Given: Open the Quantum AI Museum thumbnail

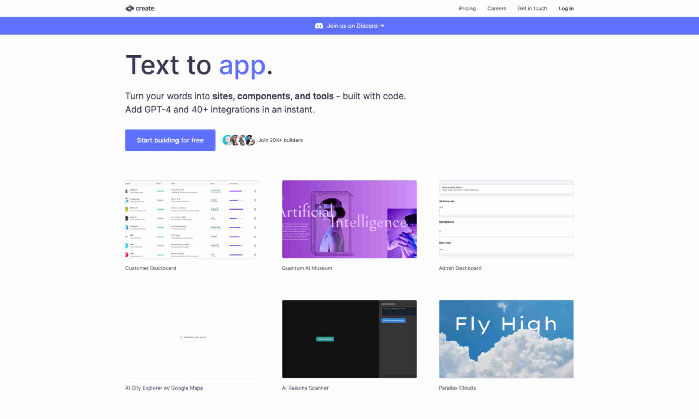Looking at the screenshot, I should 349,219.
